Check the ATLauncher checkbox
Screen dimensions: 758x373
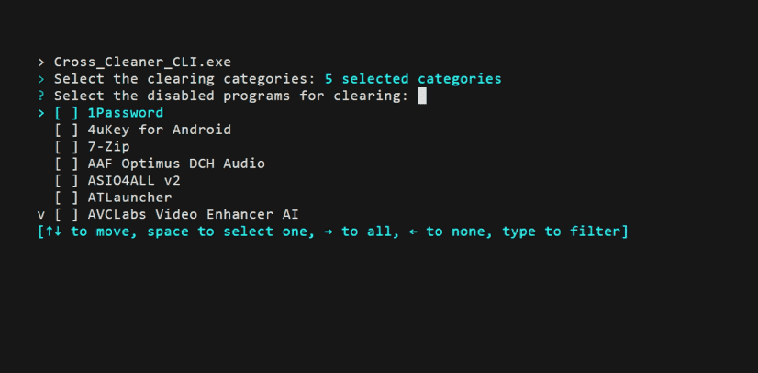click(x=66, y=198)
